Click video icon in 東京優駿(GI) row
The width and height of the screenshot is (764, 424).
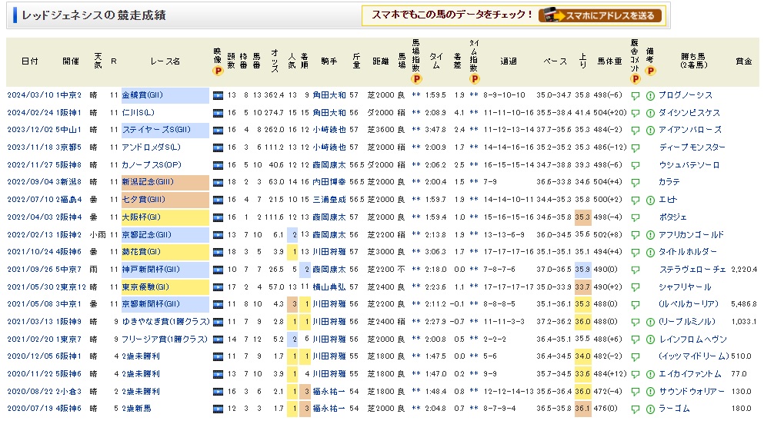(218, 286)
